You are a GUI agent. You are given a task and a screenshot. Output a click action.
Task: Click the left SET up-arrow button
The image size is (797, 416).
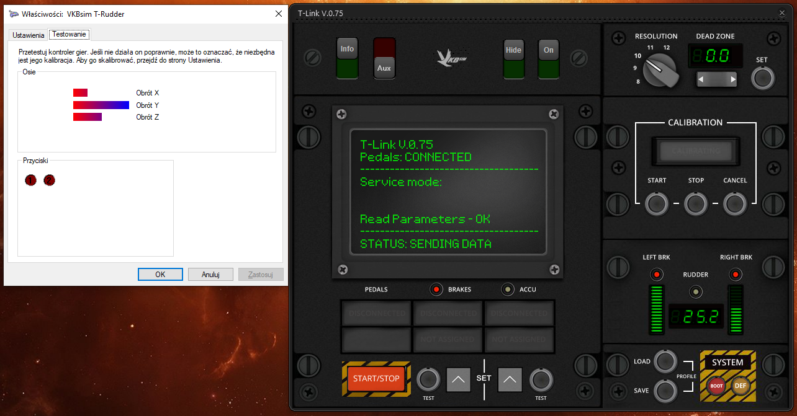coord(458,379)
